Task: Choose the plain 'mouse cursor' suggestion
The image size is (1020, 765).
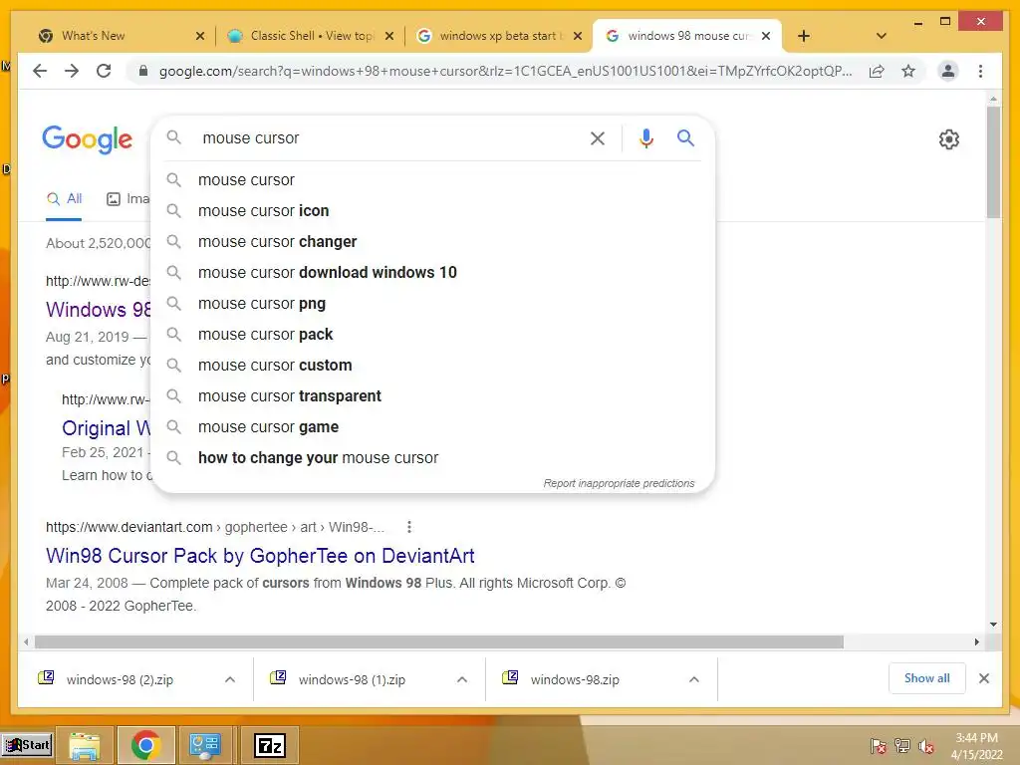Action: coord(433,179)
